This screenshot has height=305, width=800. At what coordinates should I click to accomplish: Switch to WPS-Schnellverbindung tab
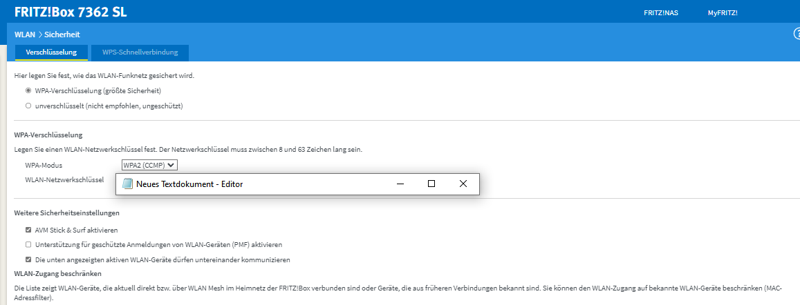(140, 52)
